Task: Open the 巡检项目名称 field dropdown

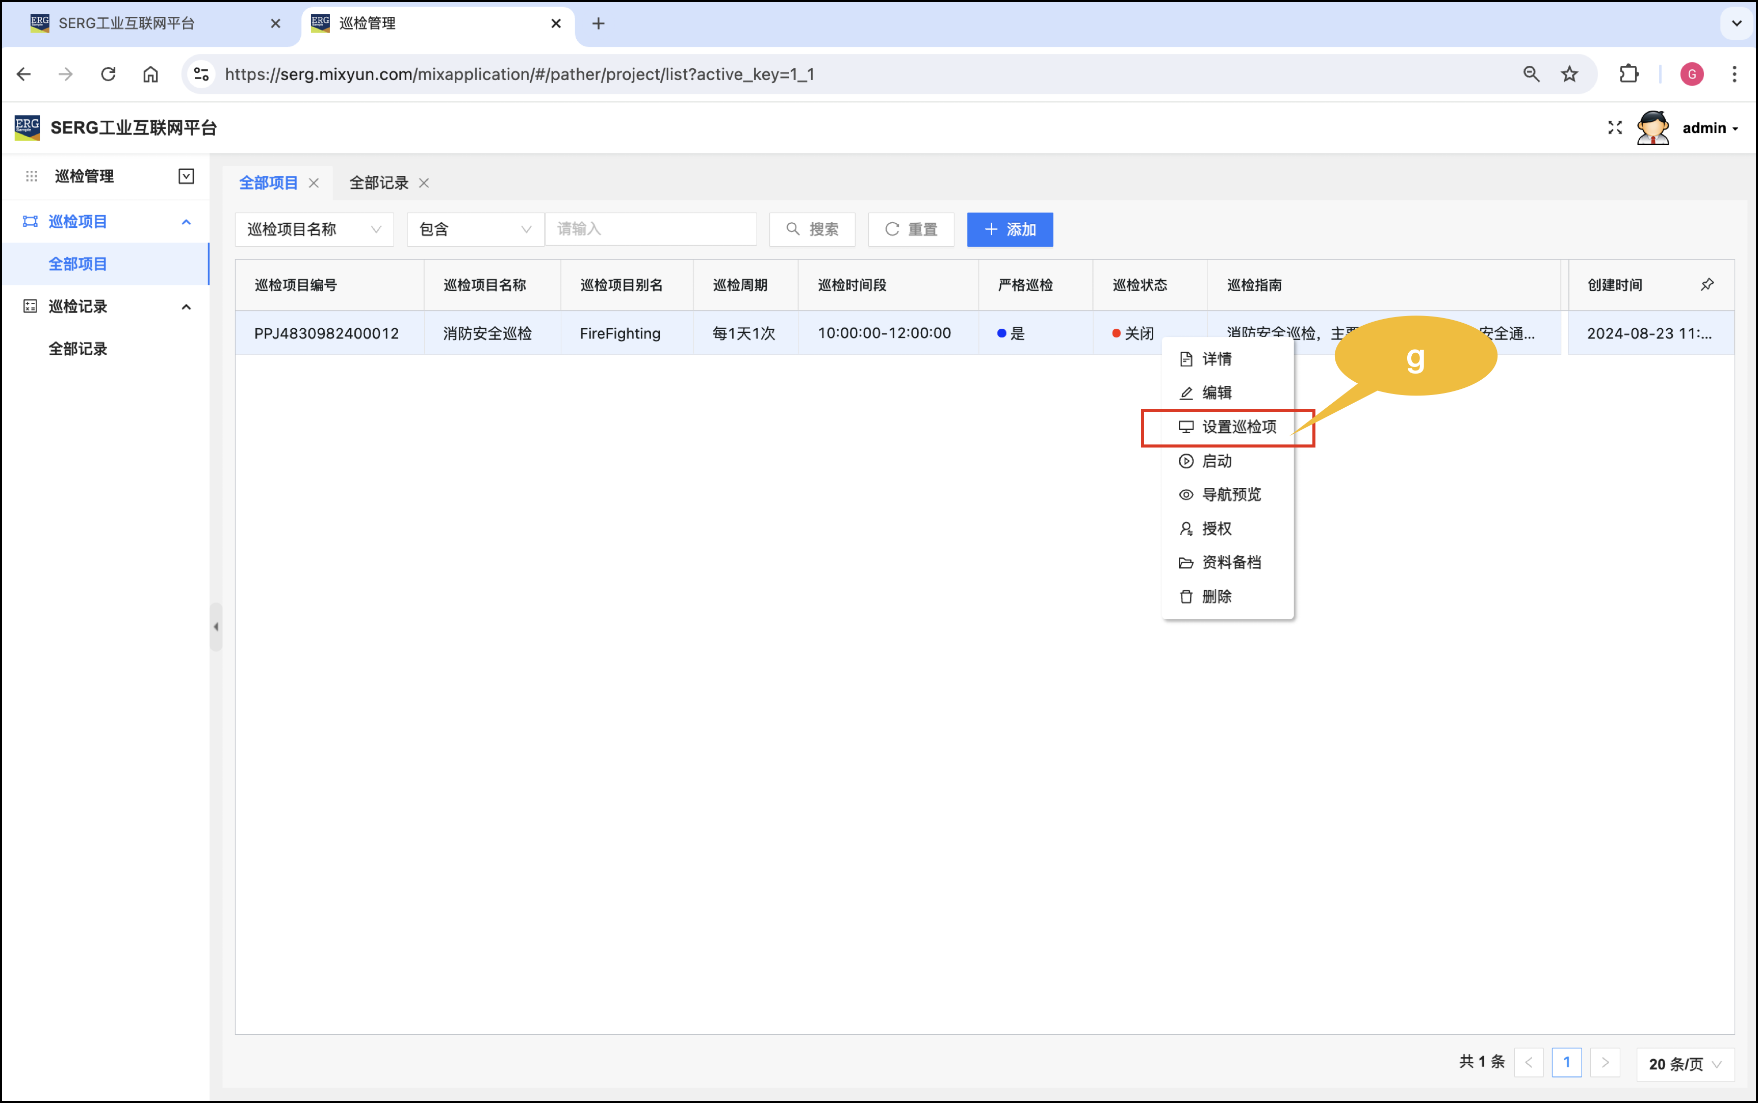Action: (314, 229)
